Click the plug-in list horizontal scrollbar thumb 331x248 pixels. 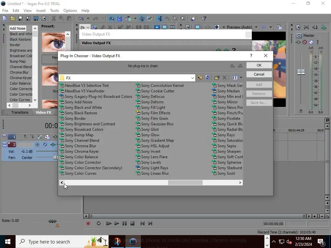(185, 183)
